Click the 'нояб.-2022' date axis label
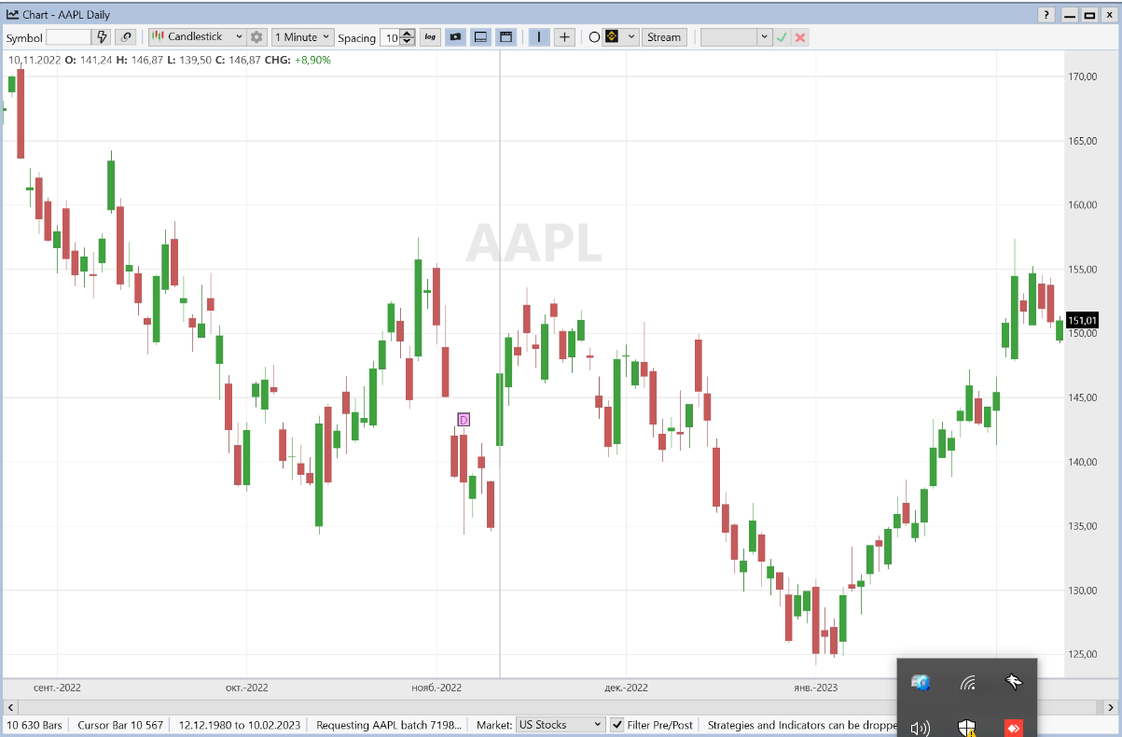This screenshot has height=737, width=1122. coord(436,688)
